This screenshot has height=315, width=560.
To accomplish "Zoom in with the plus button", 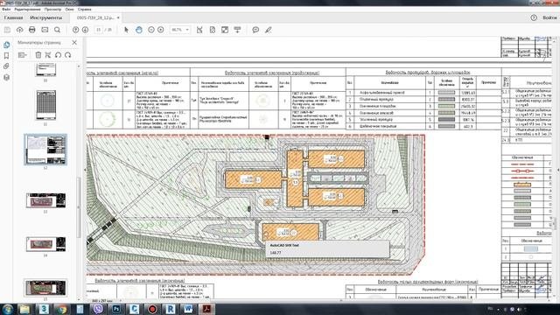I will tap(161, 30).
